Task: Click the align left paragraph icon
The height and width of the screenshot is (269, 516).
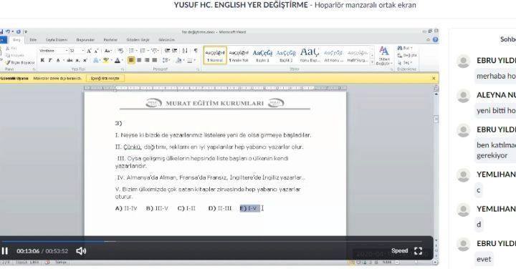Action: [131, 60]
